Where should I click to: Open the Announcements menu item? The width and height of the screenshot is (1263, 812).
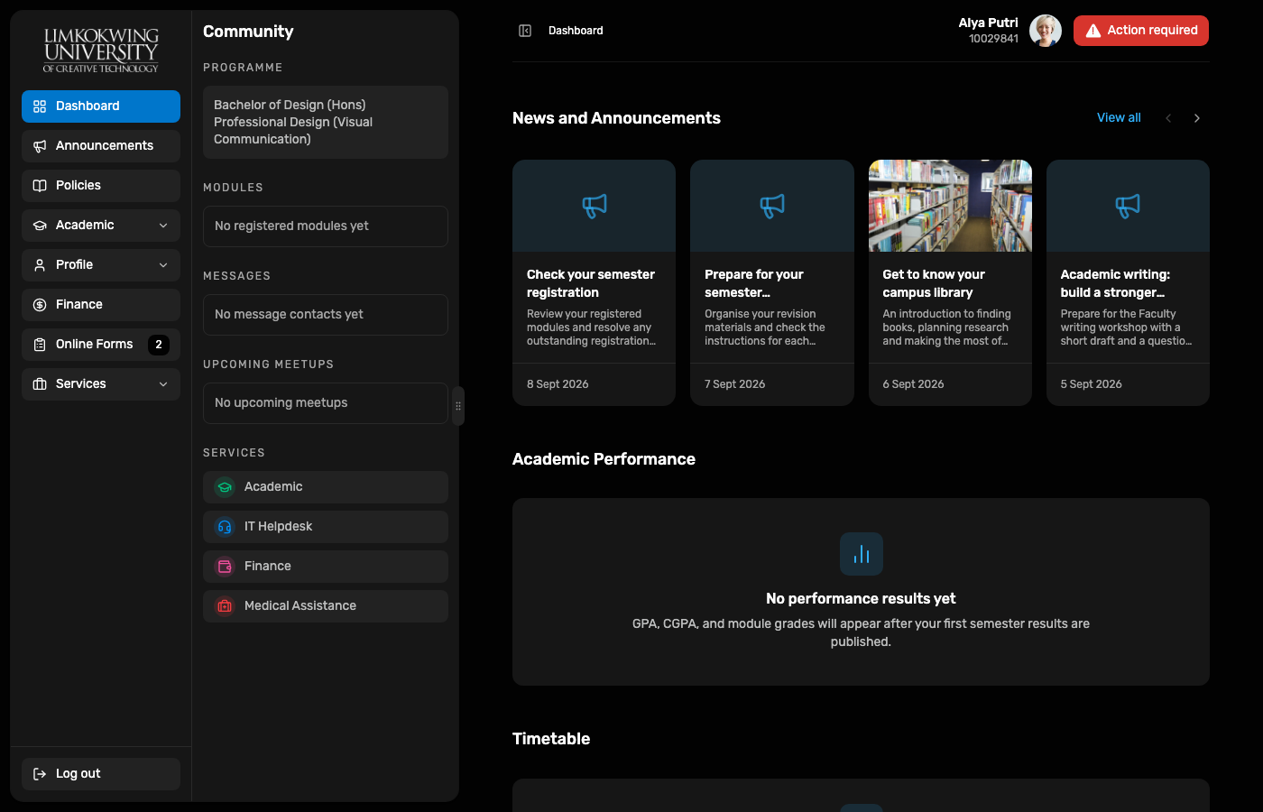pos(101,146)
